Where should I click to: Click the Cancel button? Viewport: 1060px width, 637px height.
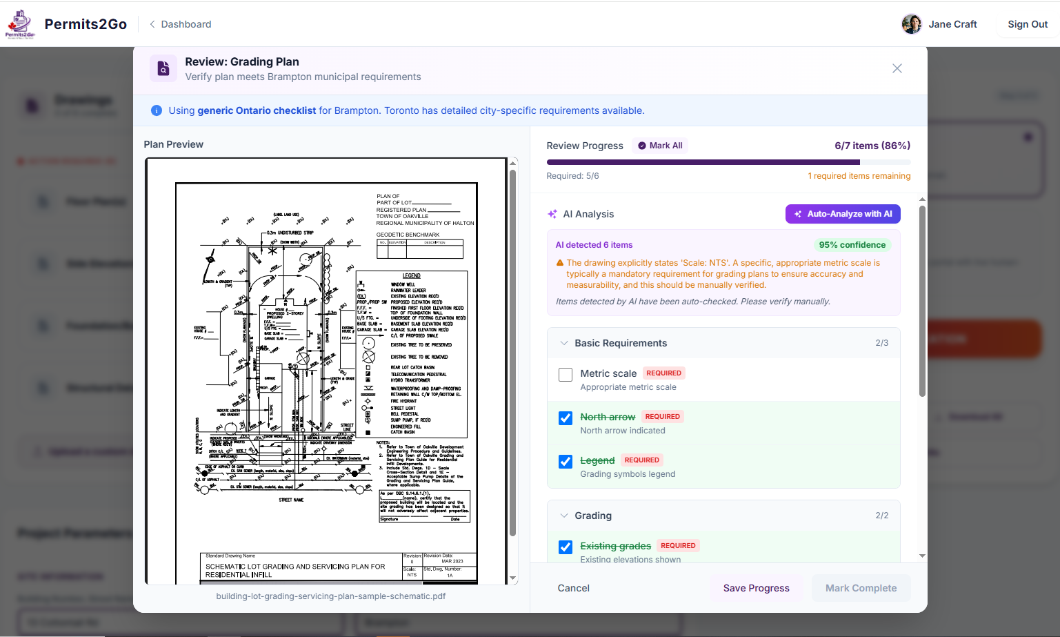pos(574,588)
